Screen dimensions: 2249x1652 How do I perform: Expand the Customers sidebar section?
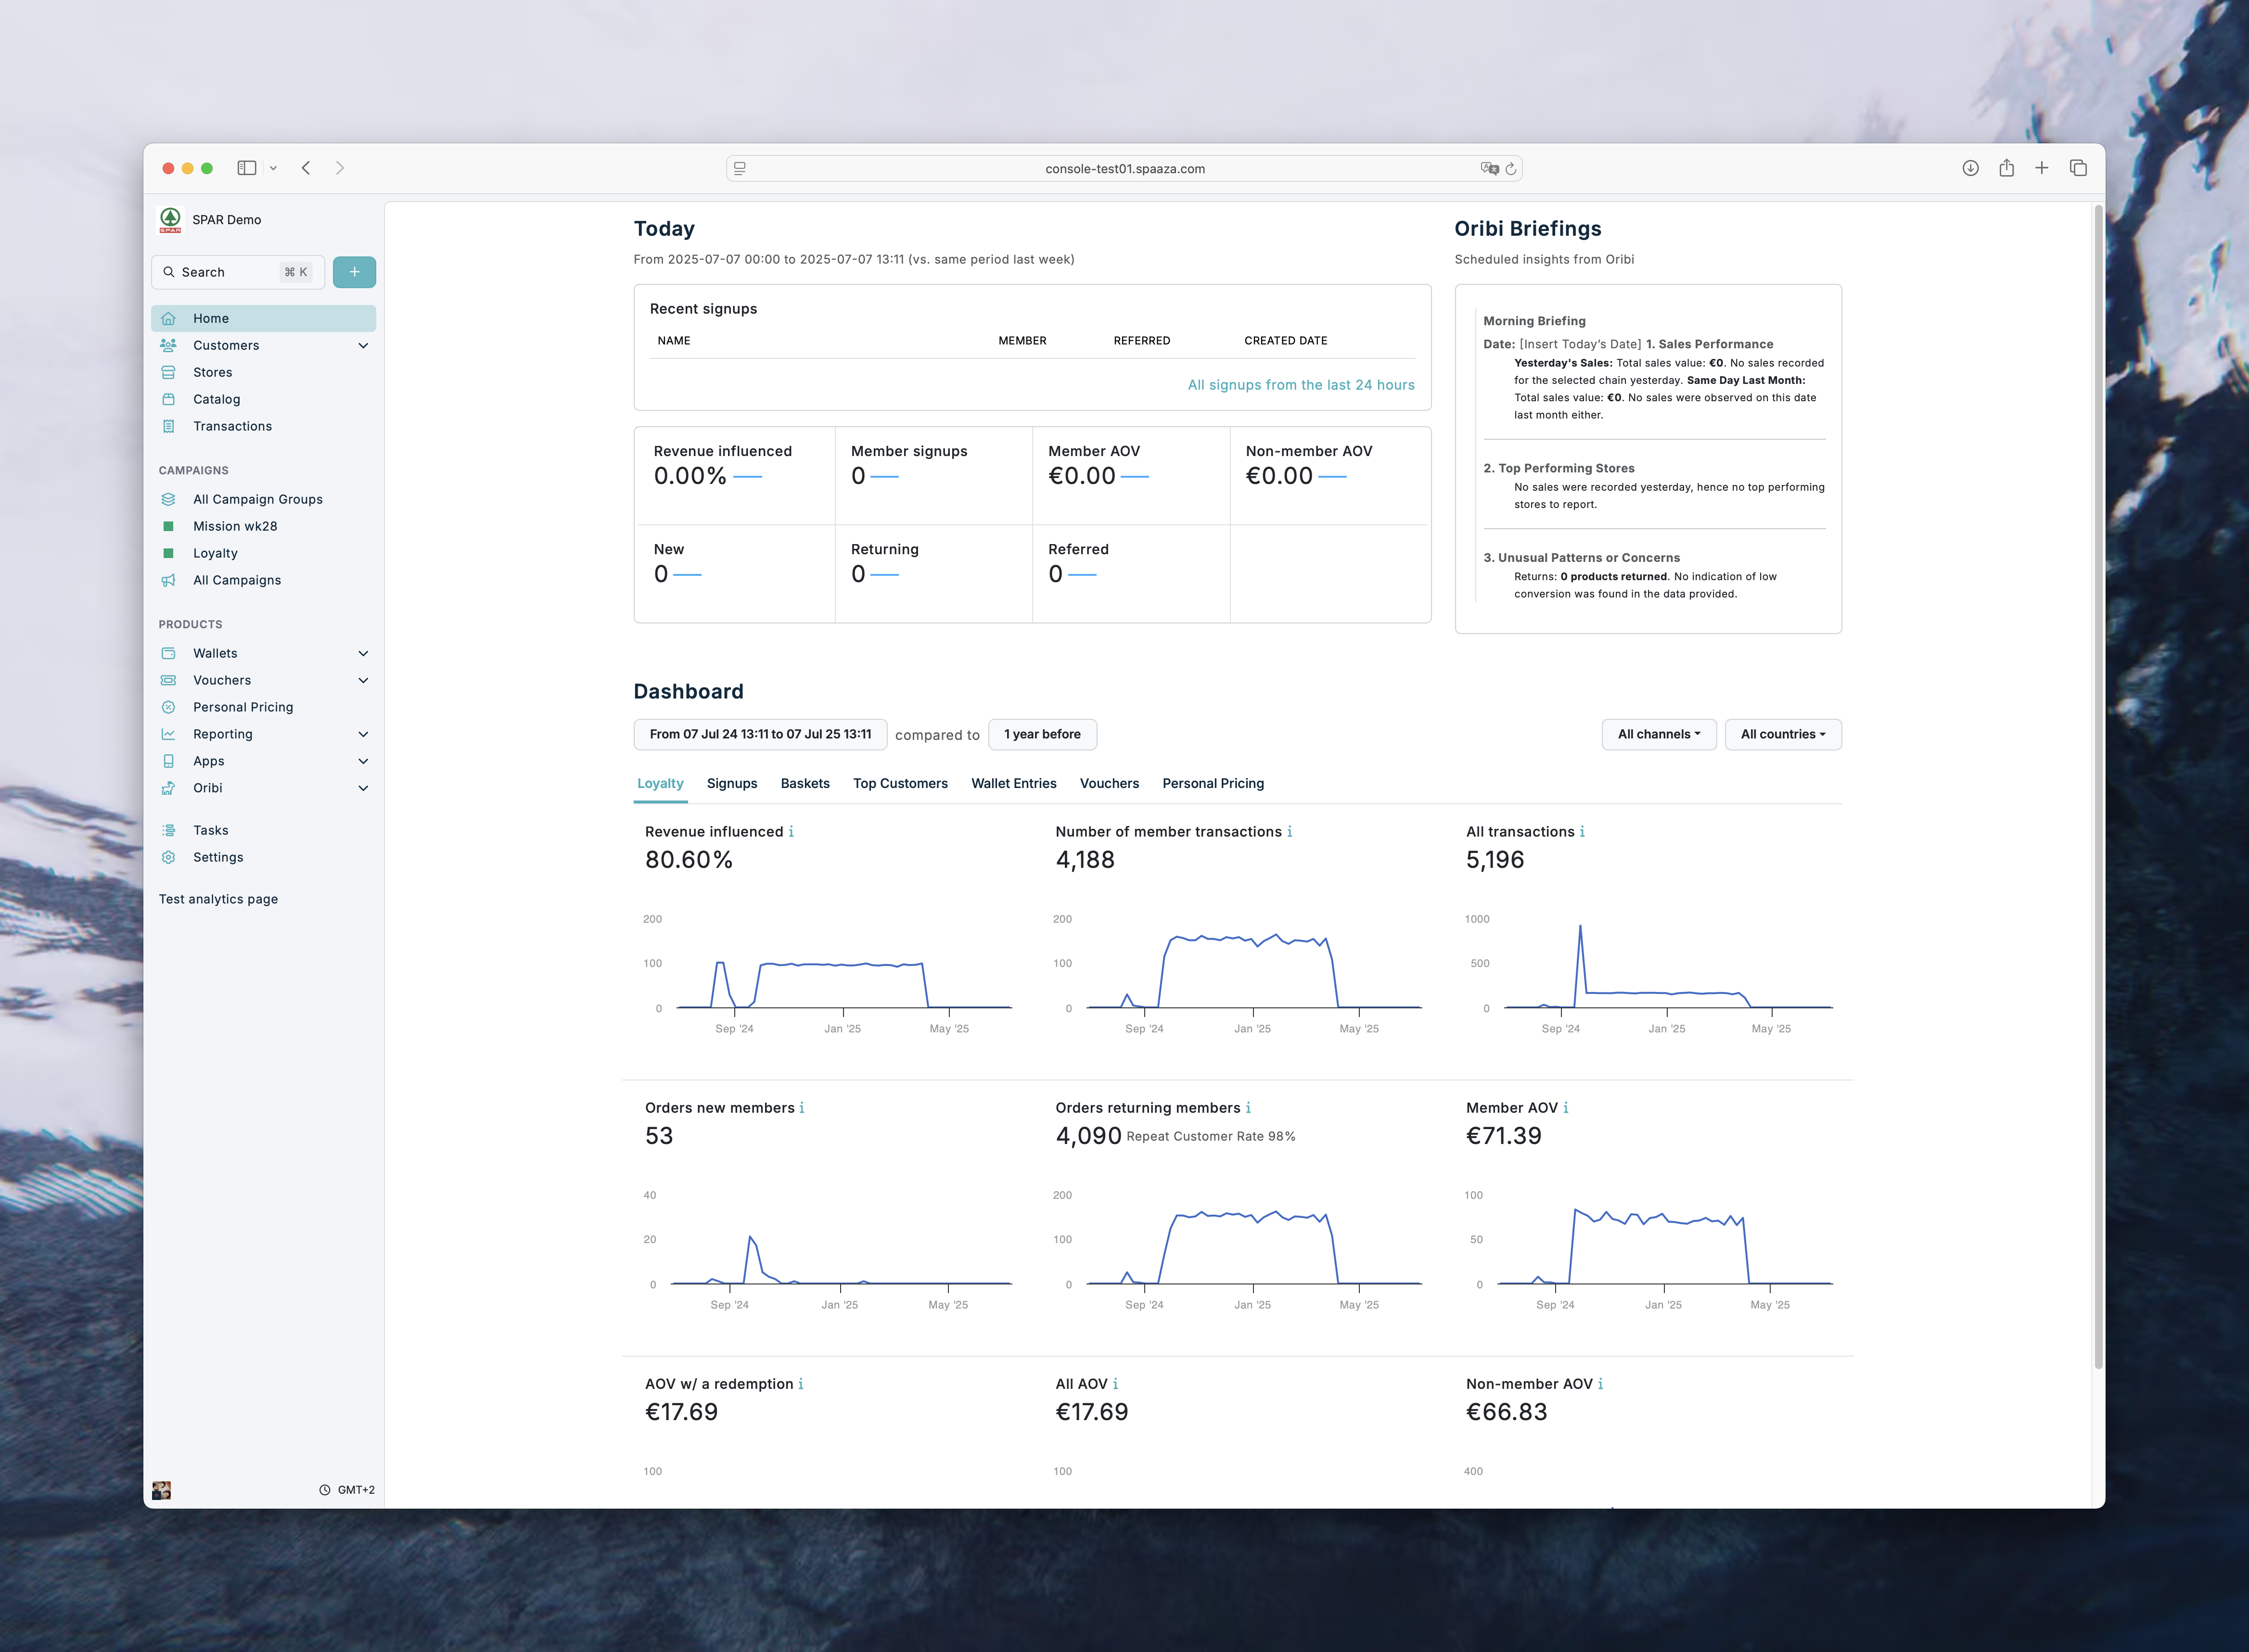[363, 345]
